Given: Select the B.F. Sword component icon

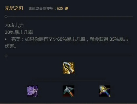Looking at the screenshot, I should coord(105,91).
